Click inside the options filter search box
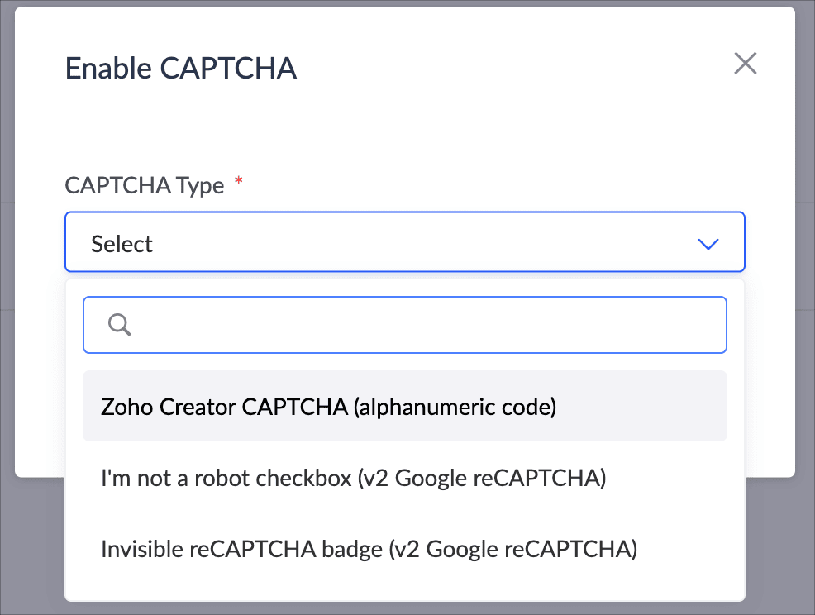The image size is (815, 615). pos(430,325)
